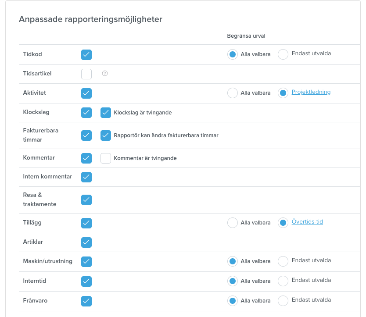Check 'Kommentar är tvingande' box
The width and height of the screenshot is (366, 317).
(106, 158)
